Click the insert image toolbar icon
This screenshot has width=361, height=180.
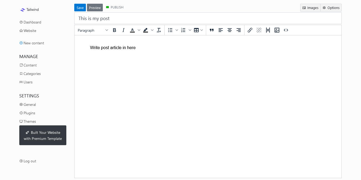277,30
